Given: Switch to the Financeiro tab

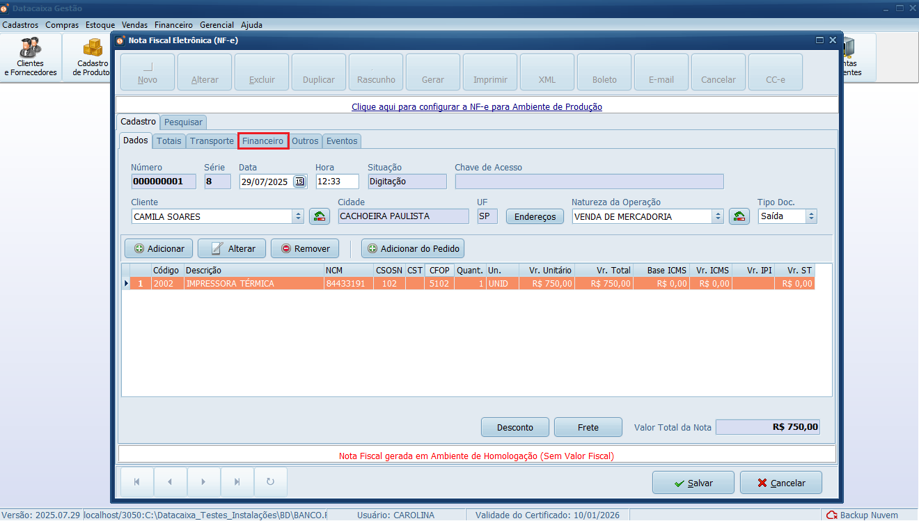Looking at the screenshot, I should click(x=262, y=141).
